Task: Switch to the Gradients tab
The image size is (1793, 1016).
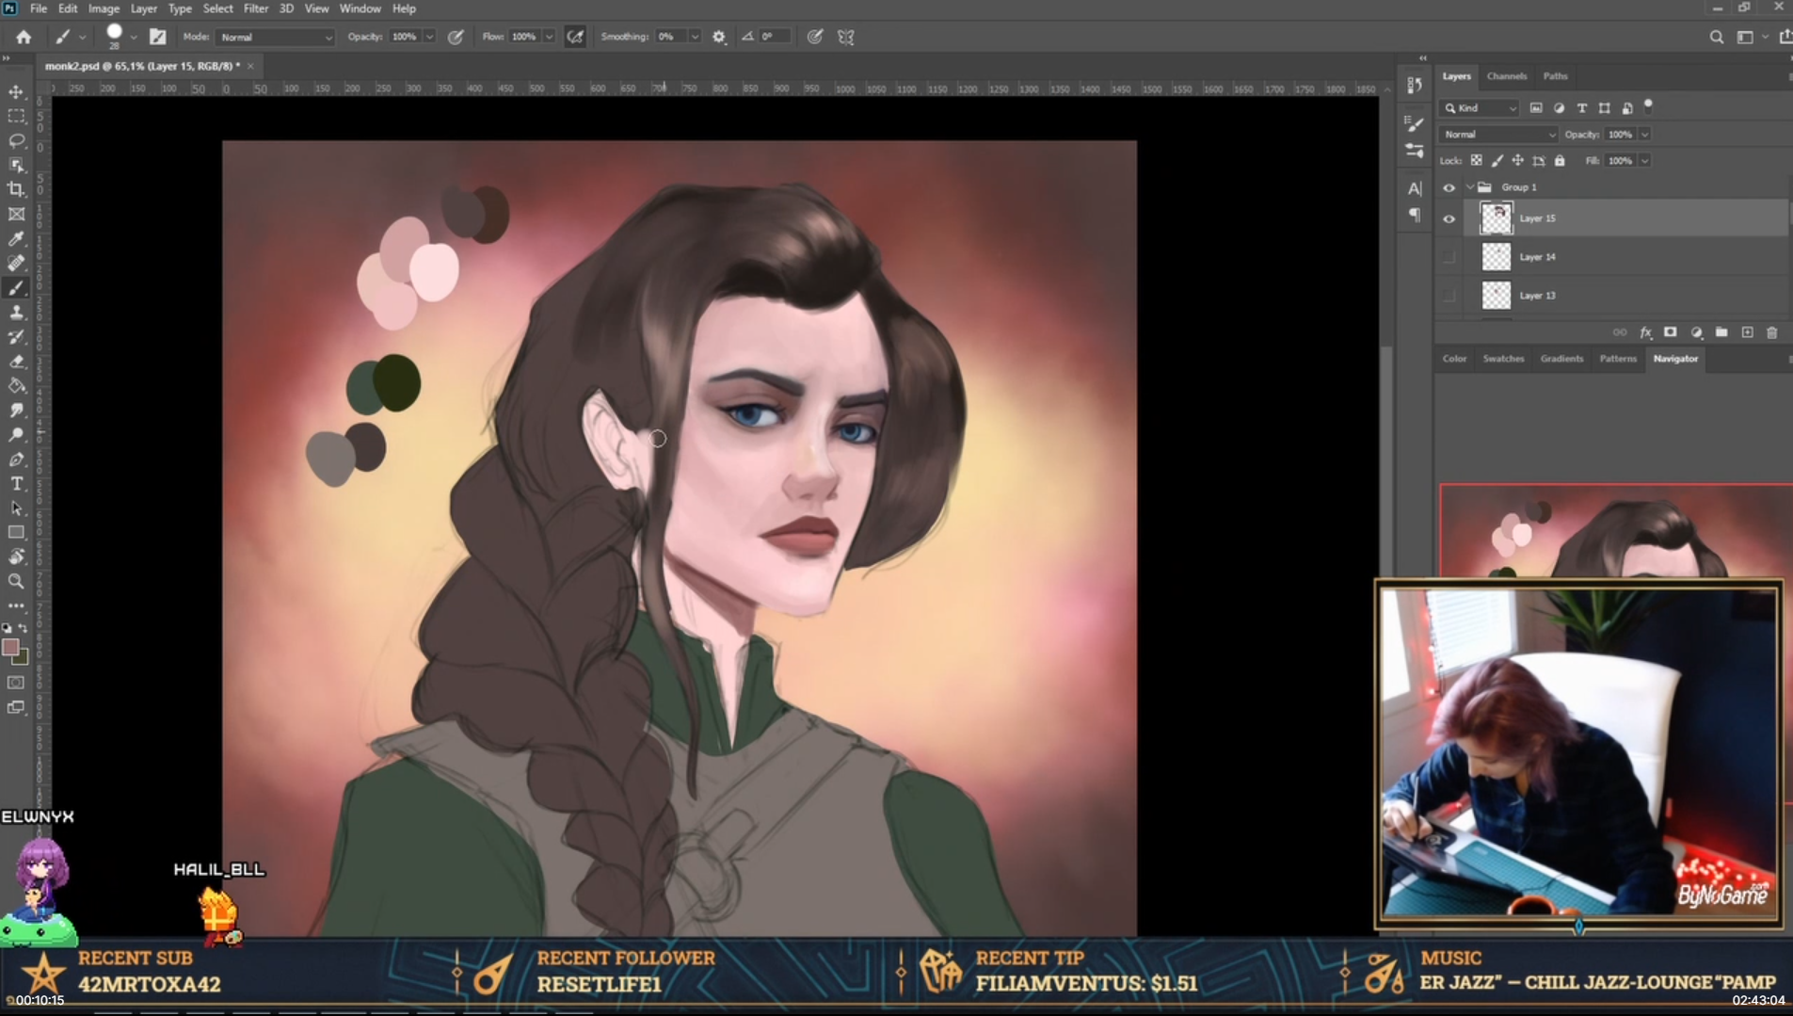Action: pyautogui.click(x=1561, y=359)
